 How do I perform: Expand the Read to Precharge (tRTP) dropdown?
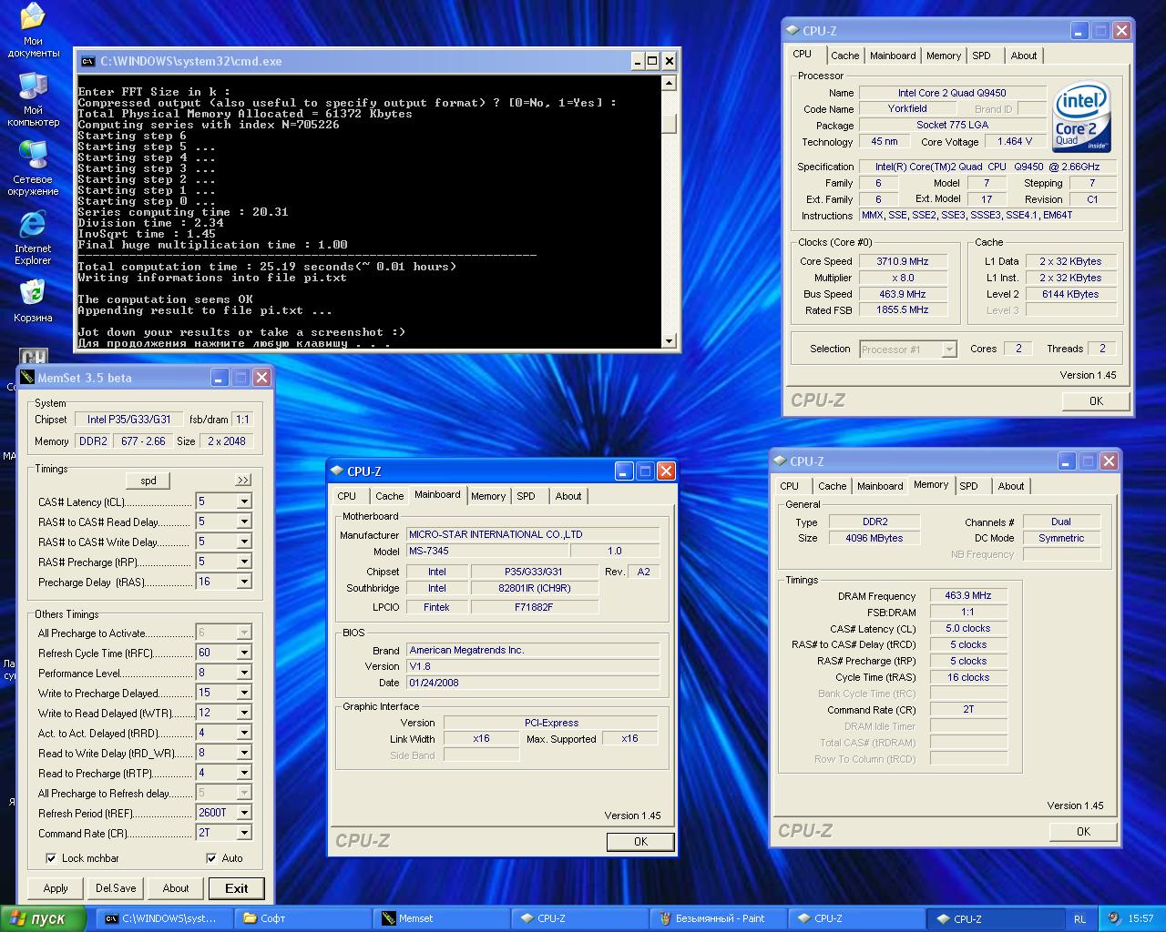(244, 773)
